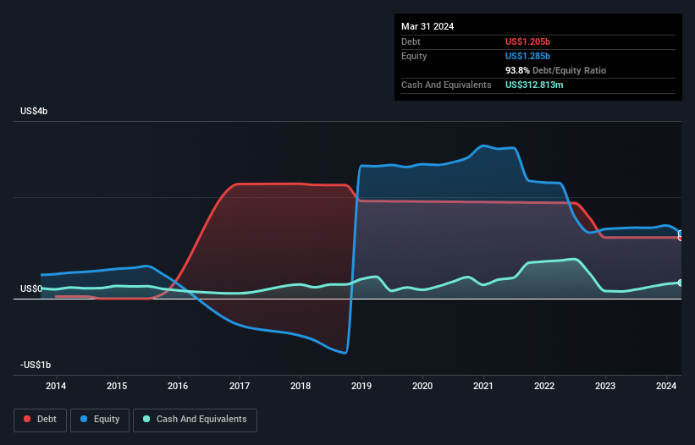Toggle the Cash And Equivalents legend button
The width and height of the screenshot is (695, 445).
pos(195,420)
